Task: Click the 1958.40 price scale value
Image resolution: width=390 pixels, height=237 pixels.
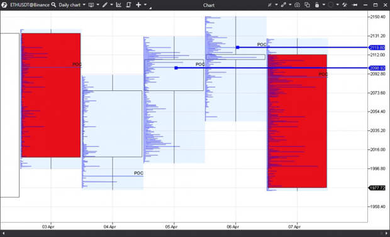Action: click(x=377, y=206)
